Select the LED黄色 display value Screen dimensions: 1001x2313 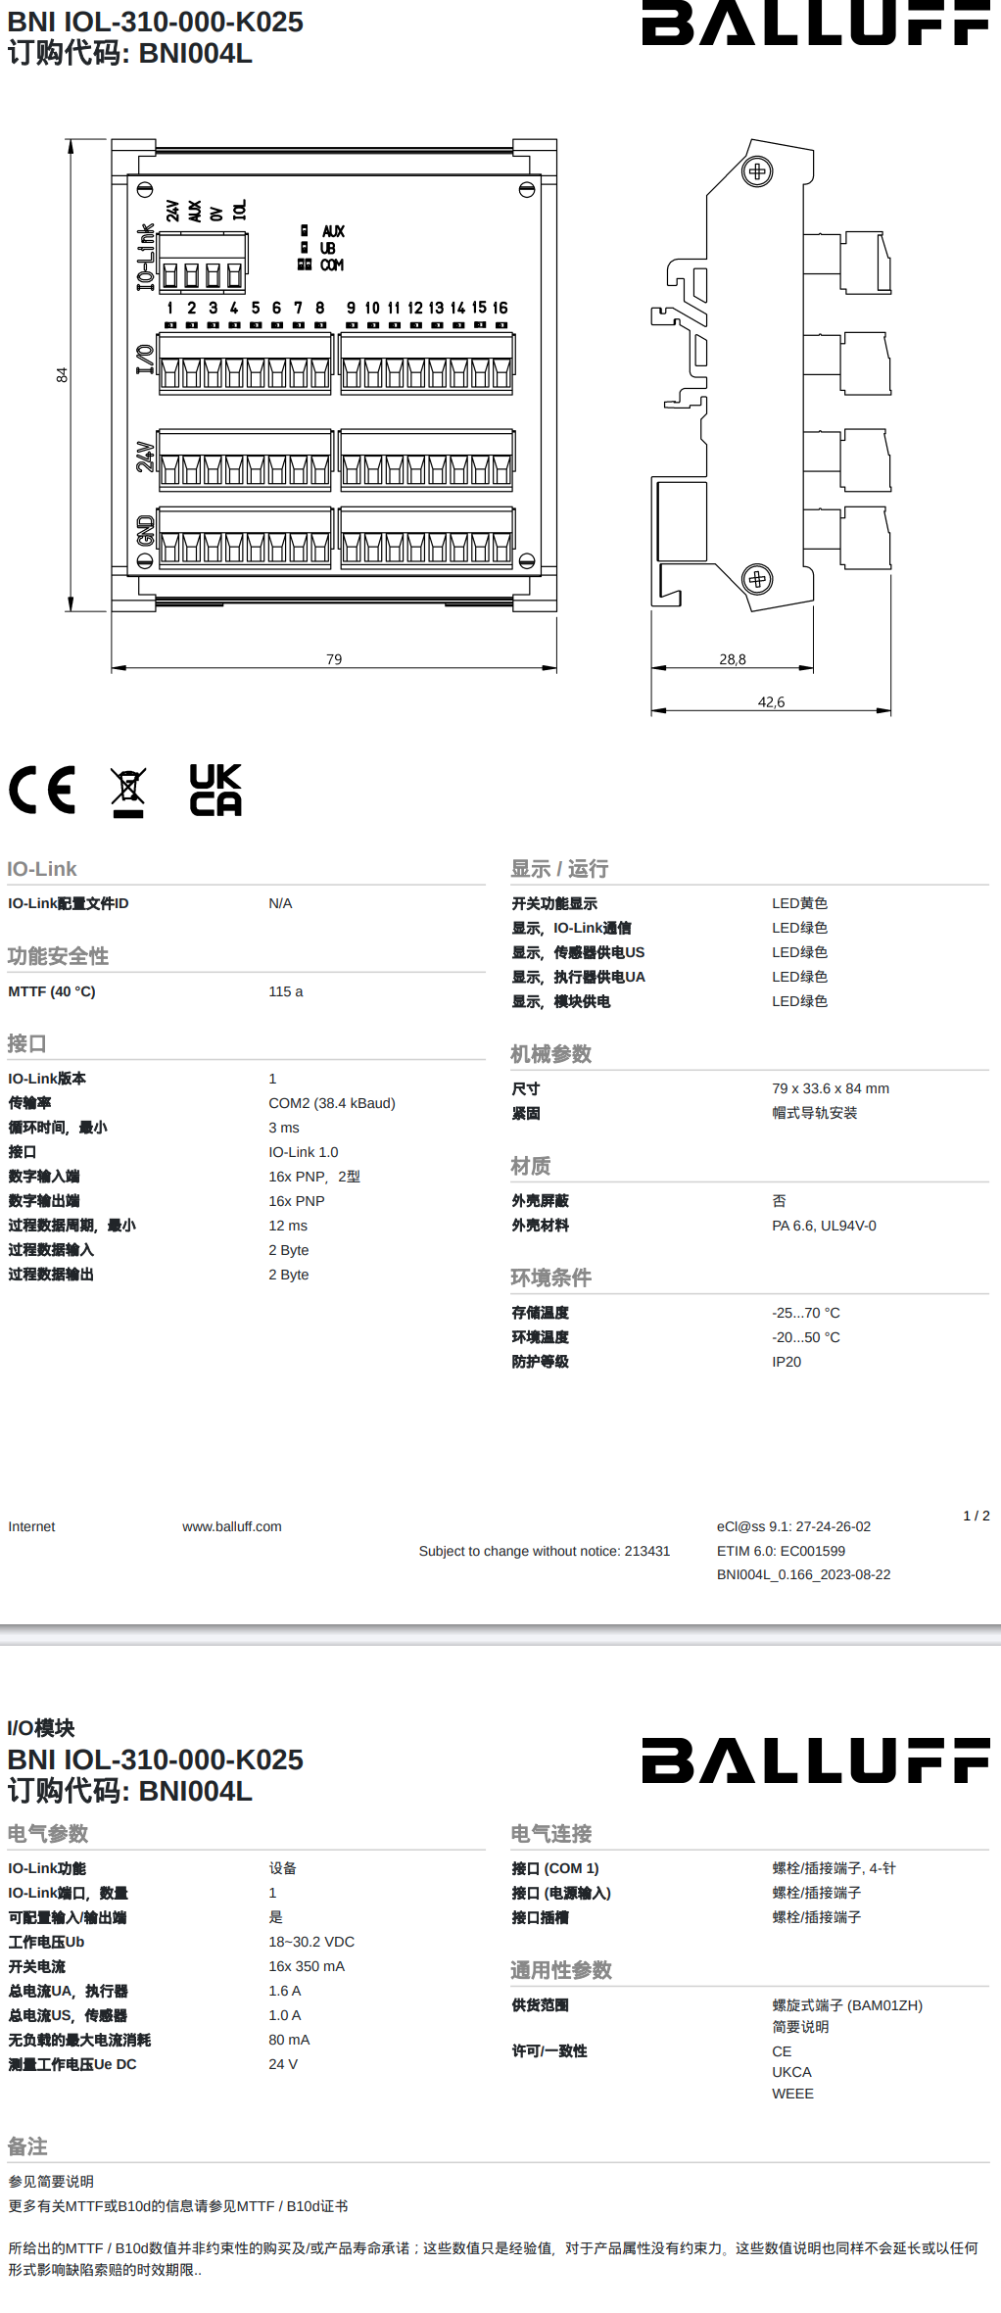(800, 903)
